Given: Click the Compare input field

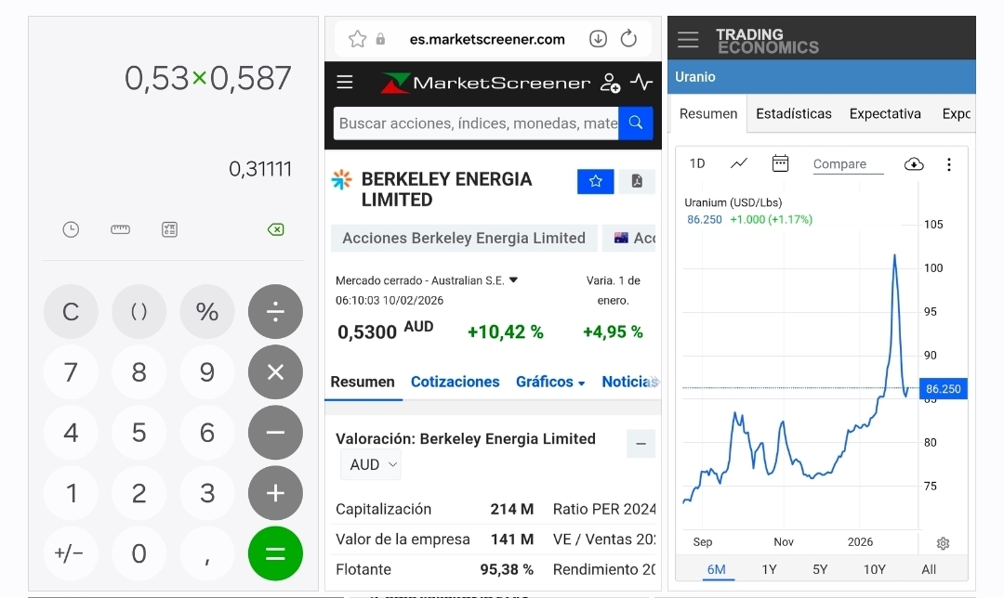Looking at the screenshot, I should [848, 164].
